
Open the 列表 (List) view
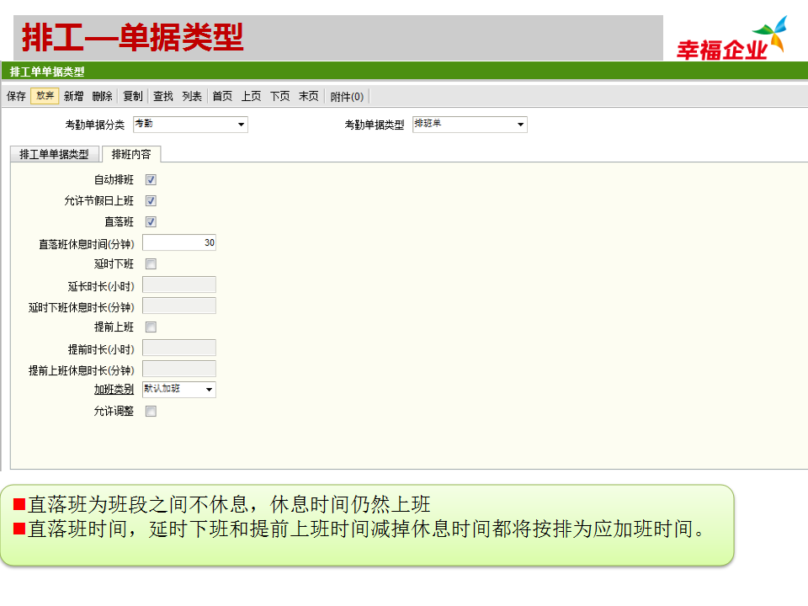192,97
